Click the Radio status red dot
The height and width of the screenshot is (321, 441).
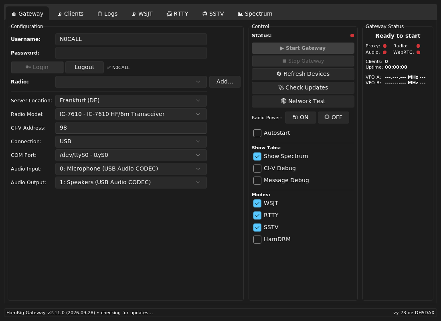coord(418,46)
